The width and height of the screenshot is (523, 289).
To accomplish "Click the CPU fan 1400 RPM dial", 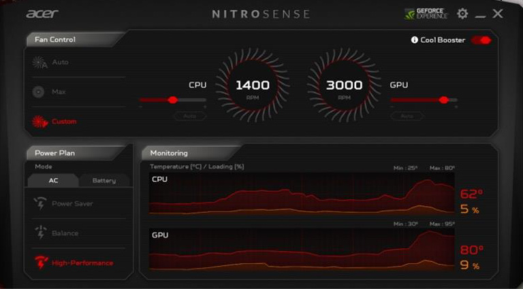I will 253,85.
